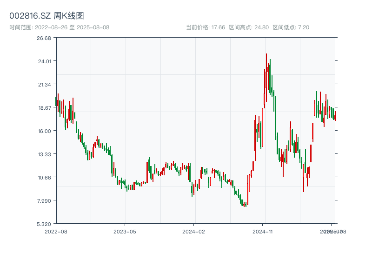Click the y-axis label 7.990
Viewport: 372px width, 279px height.
44,201
